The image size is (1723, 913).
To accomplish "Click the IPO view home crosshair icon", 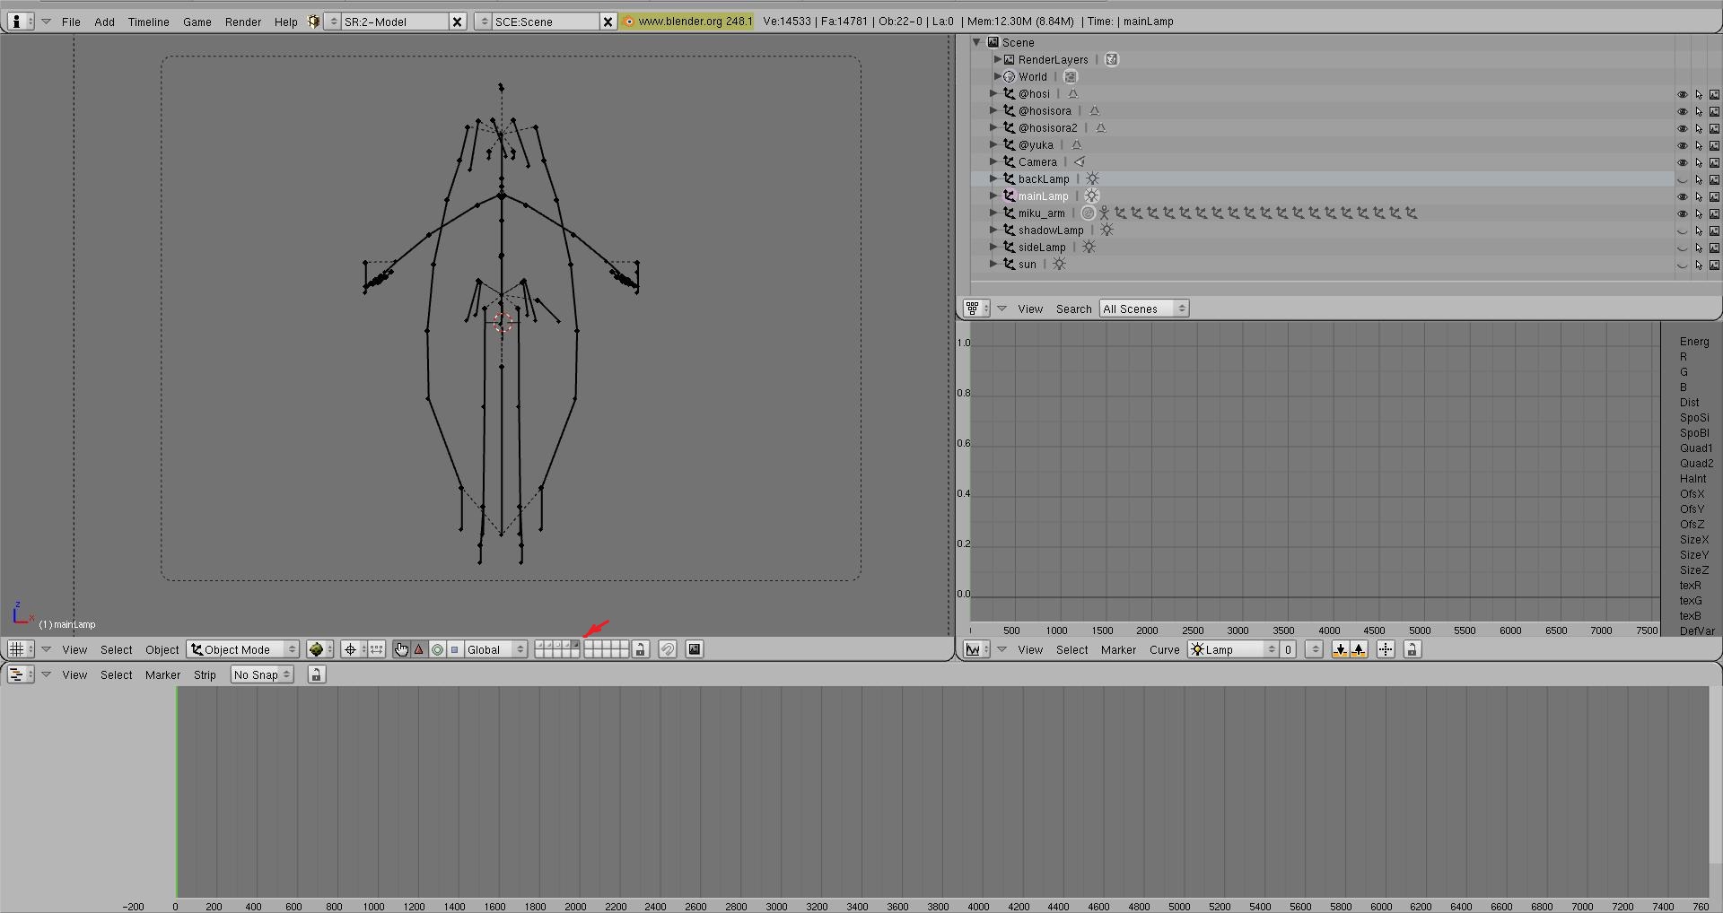I will 1386,649.
